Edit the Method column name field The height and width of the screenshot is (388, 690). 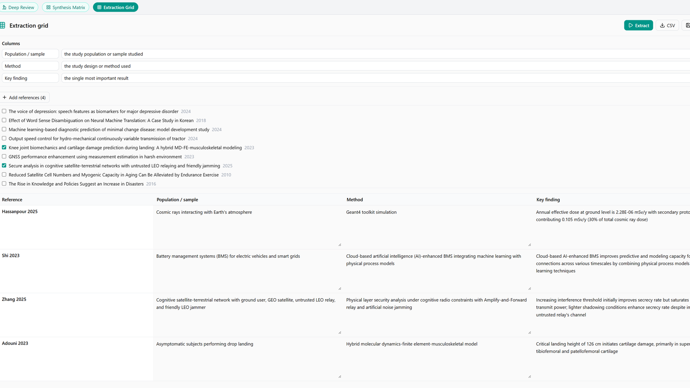[x=30, y=66]
